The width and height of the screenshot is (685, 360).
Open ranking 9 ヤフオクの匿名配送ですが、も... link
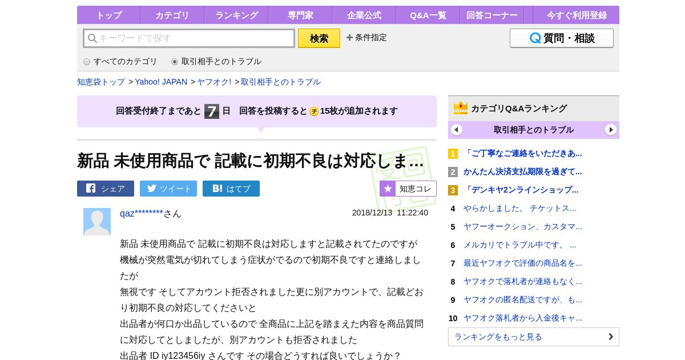(523, 299)
